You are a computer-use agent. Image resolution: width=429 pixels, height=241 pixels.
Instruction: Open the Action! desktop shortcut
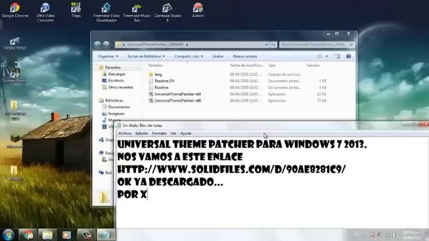(198, 11)
